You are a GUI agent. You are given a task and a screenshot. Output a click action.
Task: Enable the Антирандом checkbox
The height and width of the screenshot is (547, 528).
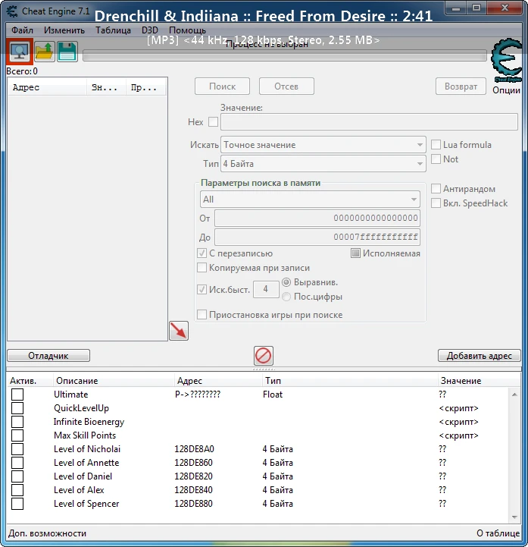click(x=436, y=189)
